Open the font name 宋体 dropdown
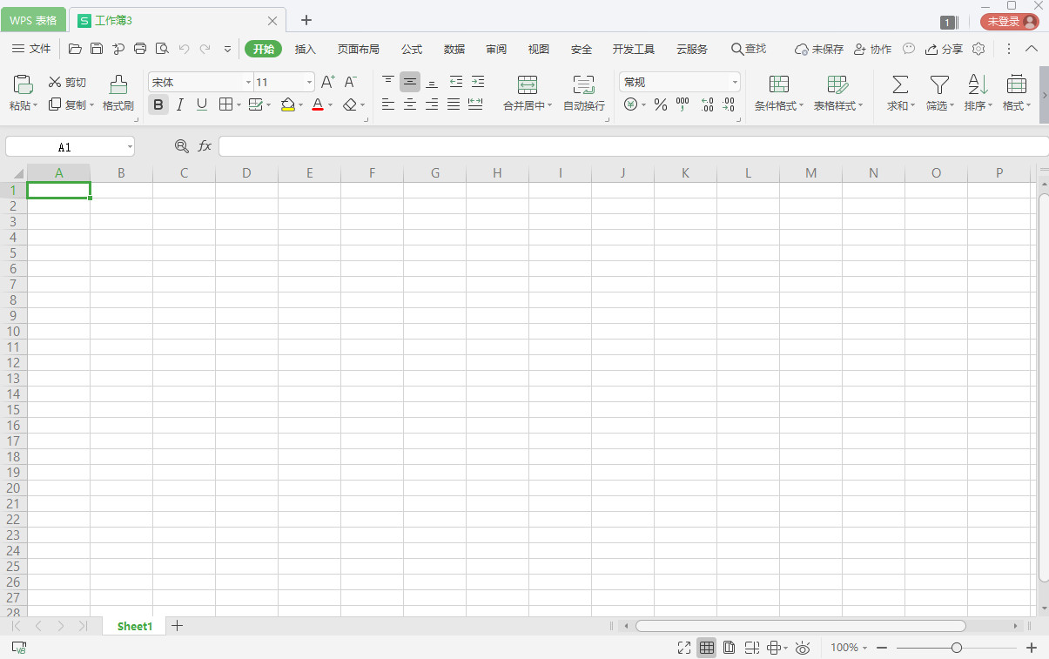The image size is (1049, 659). coord(248,83)
